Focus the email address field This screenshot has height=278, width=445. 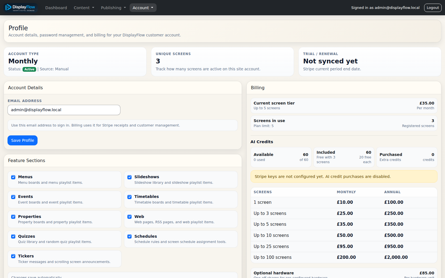(64, 110)
